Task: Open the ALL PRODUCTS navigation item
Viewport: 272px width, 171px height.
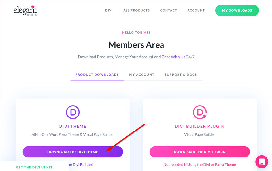Action: point(137,10)
